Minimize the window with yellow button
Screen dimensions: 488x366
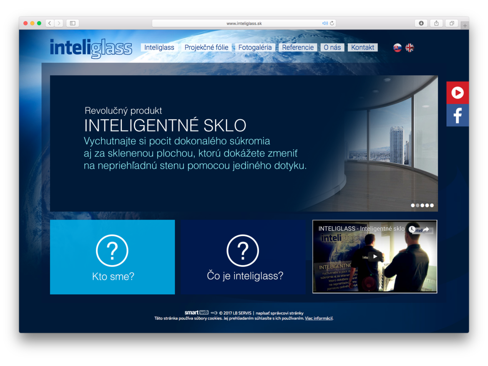point(33,23)
